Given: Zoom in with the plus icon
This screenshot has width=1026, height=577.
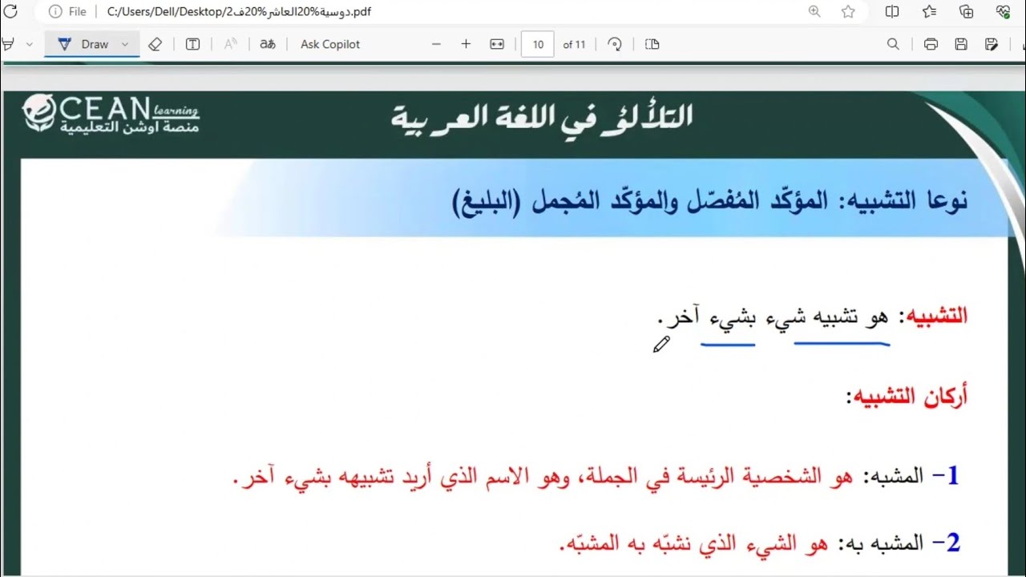Looking at the screenshot, I should tap(466, 44).
